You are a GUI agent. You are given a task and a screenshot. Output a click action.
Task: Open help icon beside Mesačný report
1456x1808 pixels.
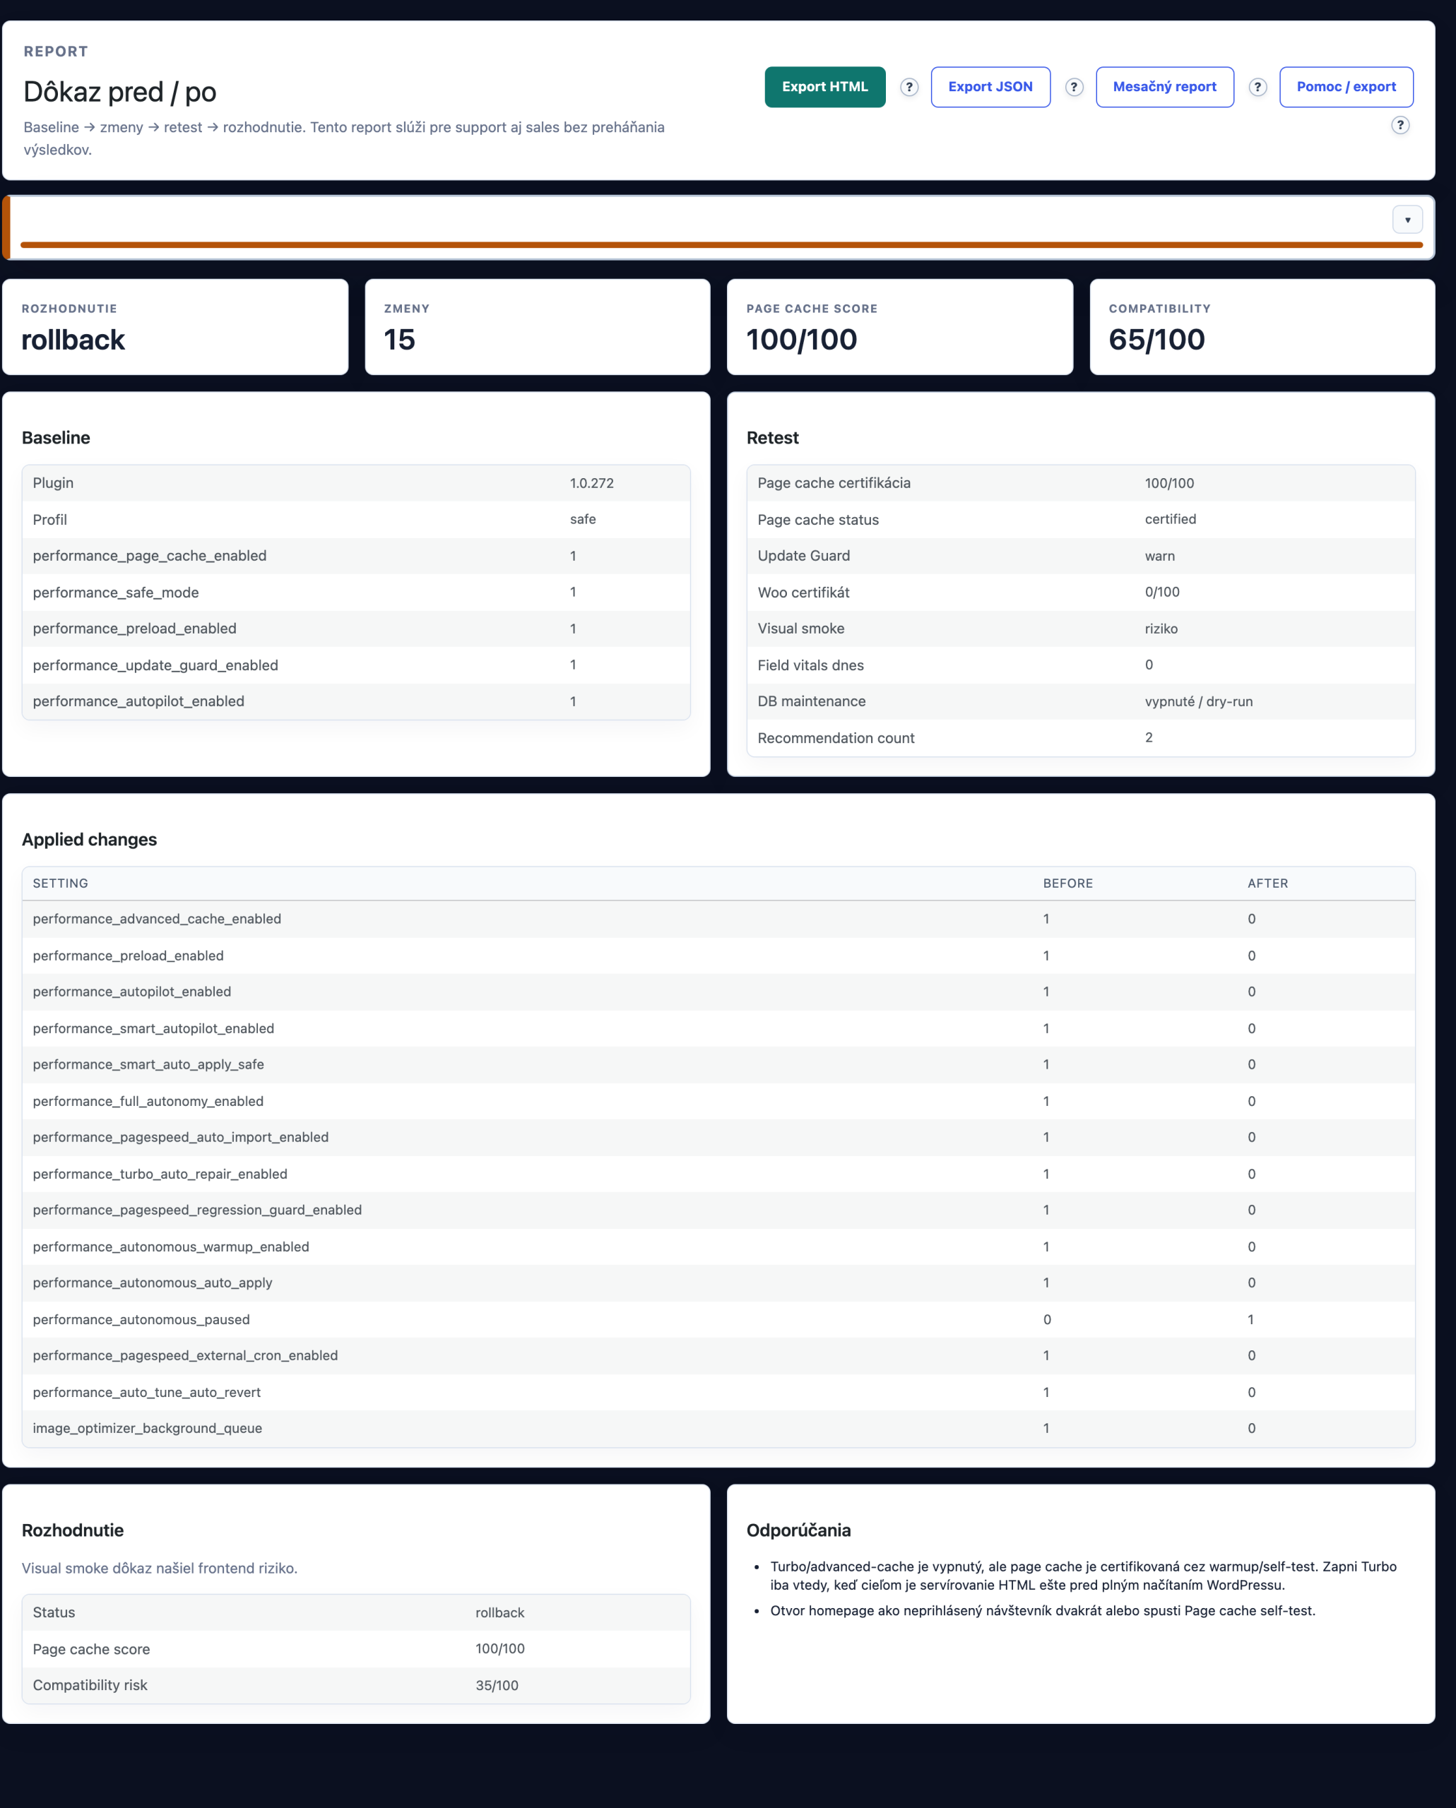point(1257,87)
